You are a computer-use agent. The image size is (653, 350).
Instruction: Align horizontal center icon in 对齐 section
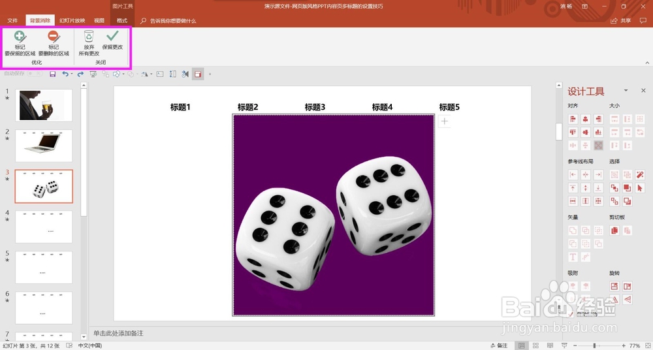click(x=586, y=119)
